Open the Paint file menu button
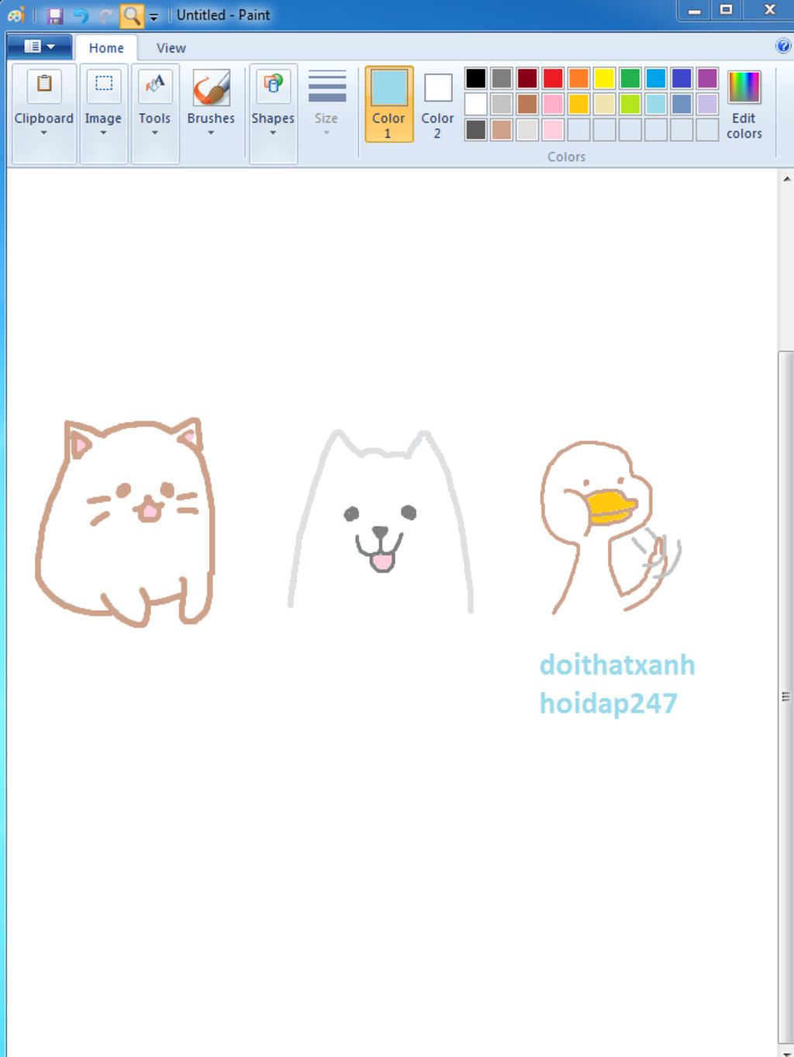 coord(40,47)
